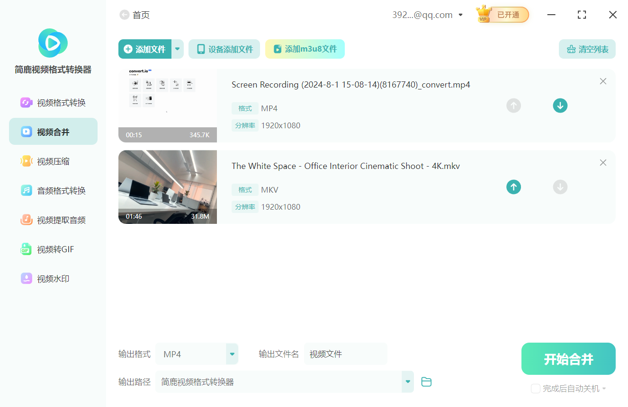Select the 视频格式转换 tool in sidebar
Screen dimensions: 628x407
[53, 102]
